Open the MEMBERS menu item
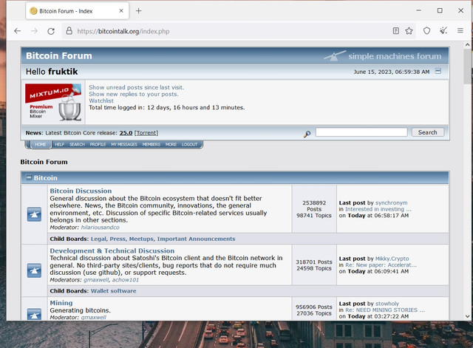The height and width of the screenshot is (348, 473). tap(151, 145)
